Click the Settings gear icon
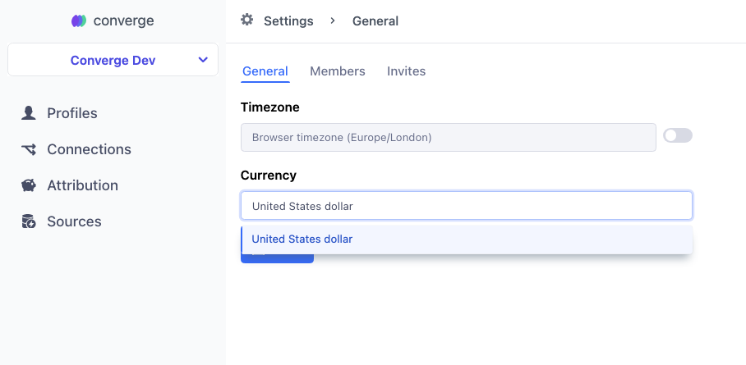The height and width of the screenshot is (365, 746). pos(246,20)
